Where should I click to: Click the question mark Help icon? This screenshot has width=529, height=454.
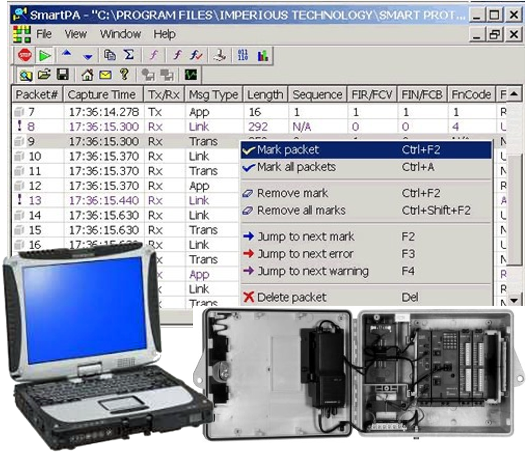[124, 74]
